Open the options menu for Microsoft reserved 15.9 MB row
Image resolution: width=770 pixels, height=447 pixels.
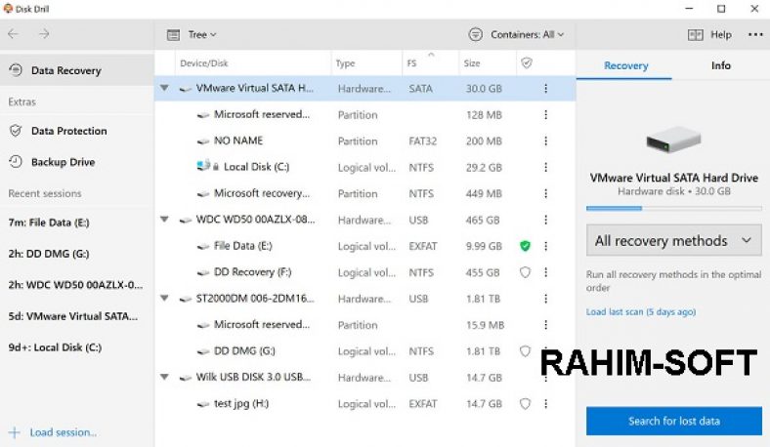[x=545, y=325]
